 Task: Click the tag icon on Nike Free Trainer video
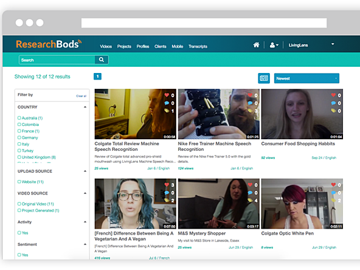(250, 111)
